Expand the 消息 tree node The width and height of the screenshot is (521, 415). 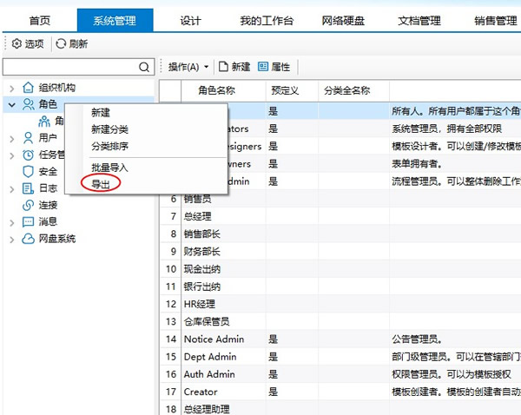[11, 221]
